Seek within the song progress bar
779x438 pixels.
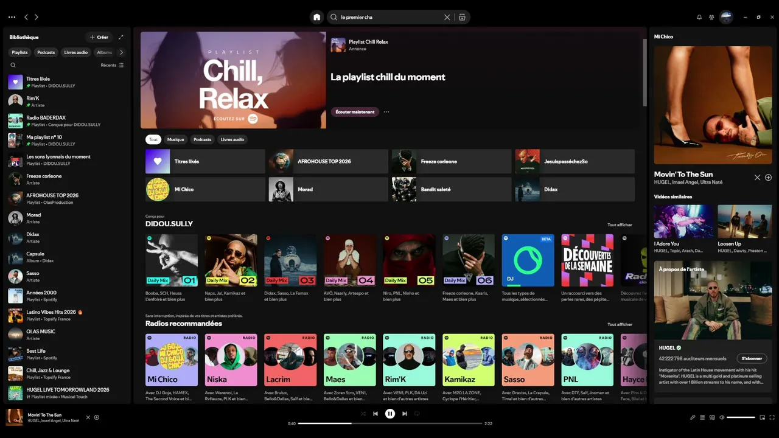(x=389, y=423)
